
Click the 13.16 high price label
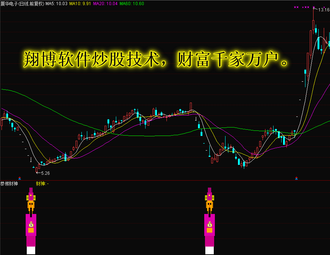[x=324, y=10]
